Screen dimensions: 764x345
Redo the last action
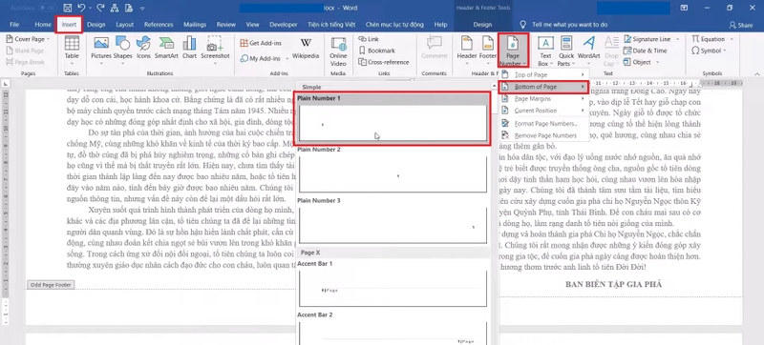point(100,8)
